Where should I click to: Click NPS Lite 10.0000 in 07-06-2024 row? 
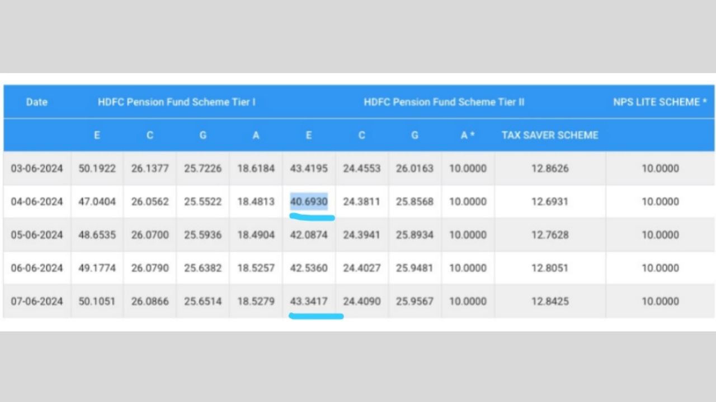click(660, 301)
